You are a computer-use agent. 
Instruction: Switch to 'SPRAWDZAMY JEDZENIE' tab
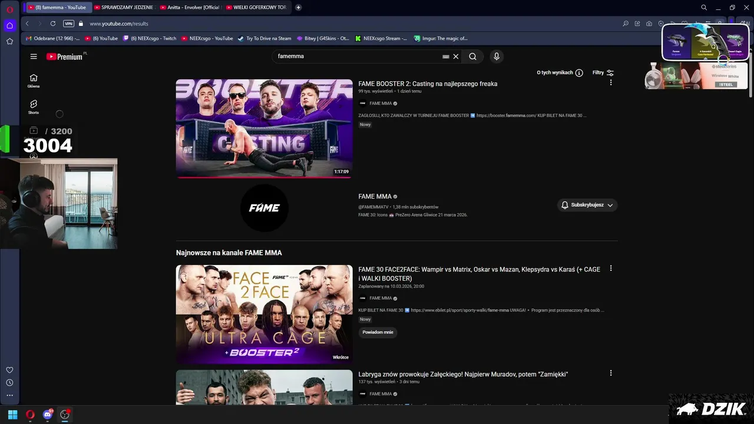(x=124, y=8)
